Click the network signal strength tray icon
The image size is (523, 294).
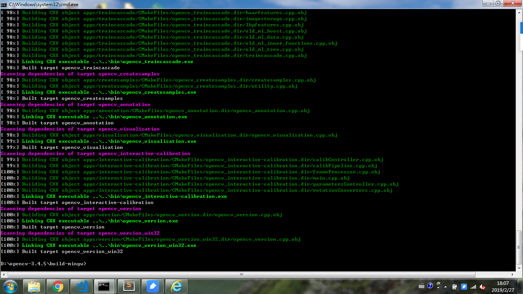(x=472, y=286)
